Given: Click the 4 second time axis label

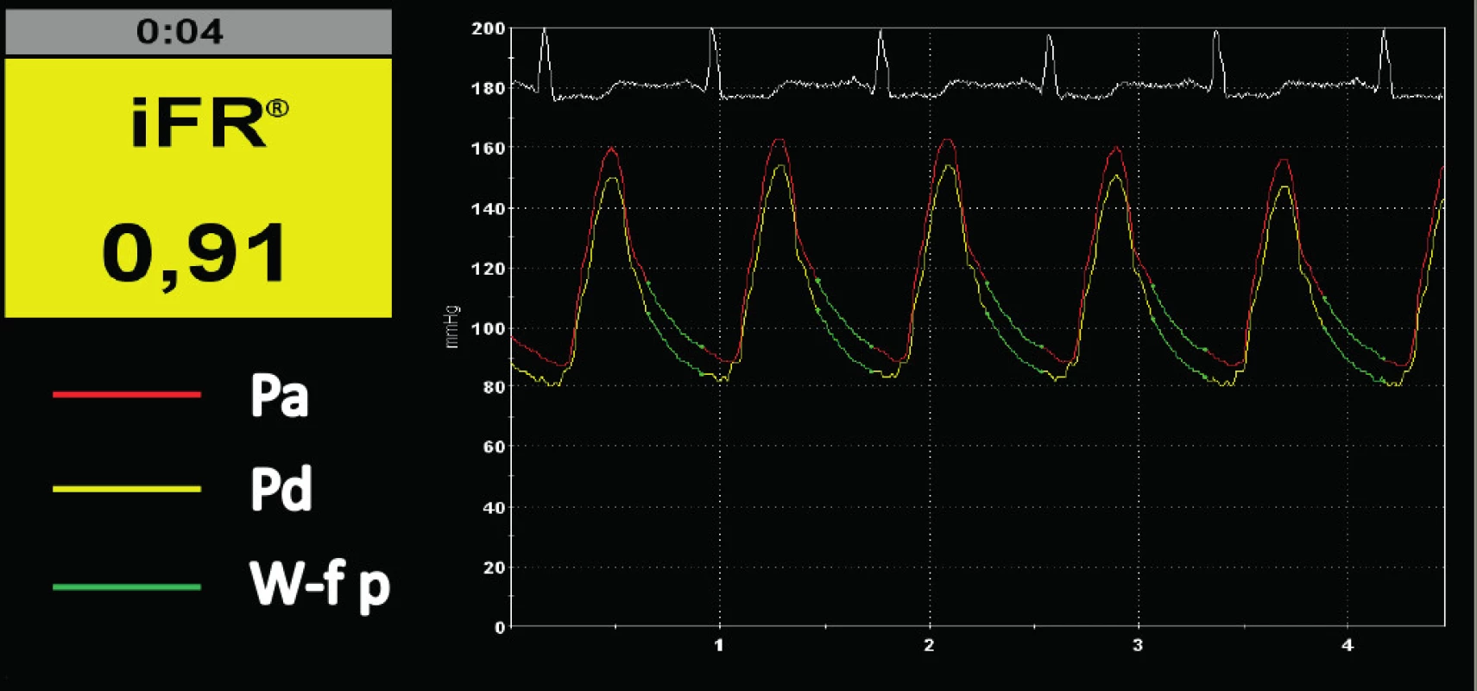Looking at the screenshot, I should click(1348, 645).
